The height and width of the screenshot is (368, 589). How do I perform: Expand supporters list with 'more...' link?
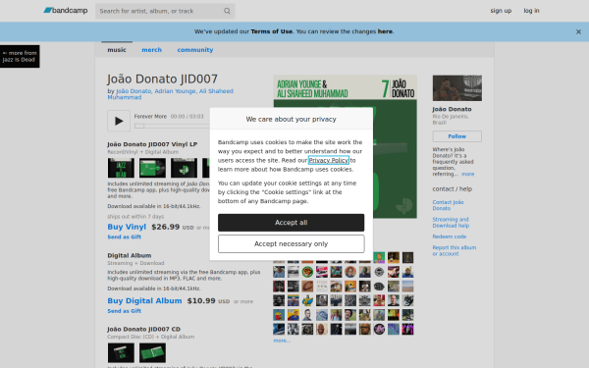click(x=282, y=341)
